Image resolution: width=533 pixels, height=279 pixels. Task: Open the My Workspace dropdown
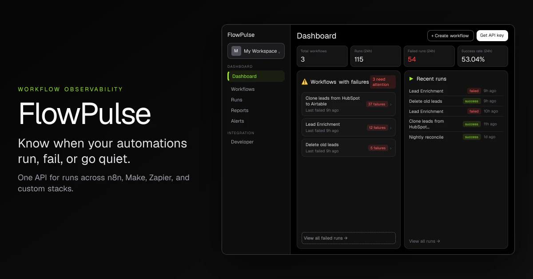(x=256, y=51)
